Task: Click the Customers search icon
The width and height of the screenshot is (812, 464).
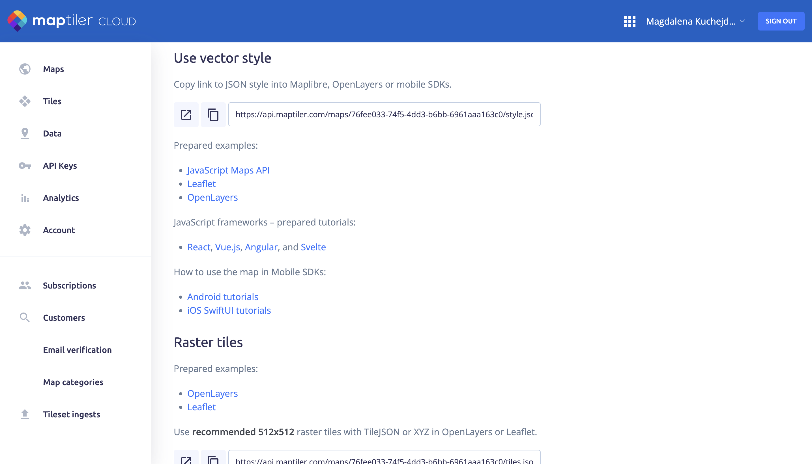Action: pos(25,317)
